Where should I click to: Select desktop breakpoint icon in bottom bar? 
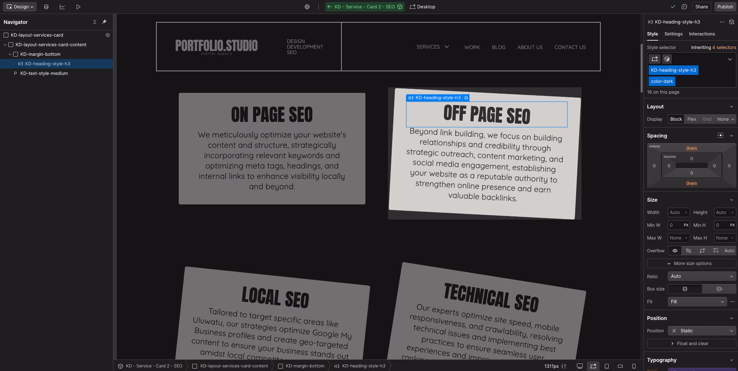pyautogui.click(x=580, y=366)
